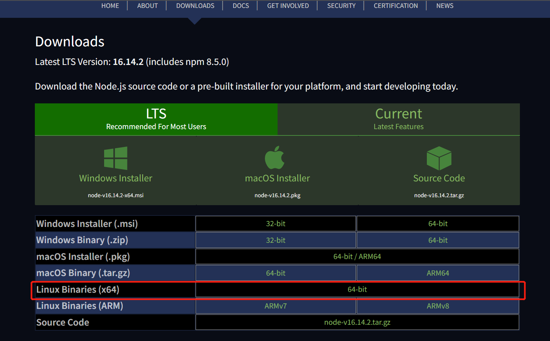
Task: Click the Linux Binaries (ARM) row label
Action: [80, 306]
